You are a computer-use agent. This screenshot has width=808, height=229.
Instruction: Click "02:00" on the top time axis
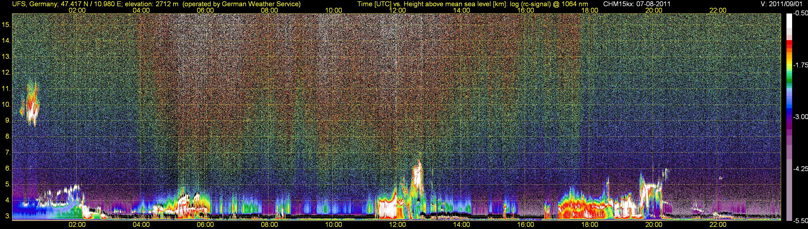[x=77, y=10]
